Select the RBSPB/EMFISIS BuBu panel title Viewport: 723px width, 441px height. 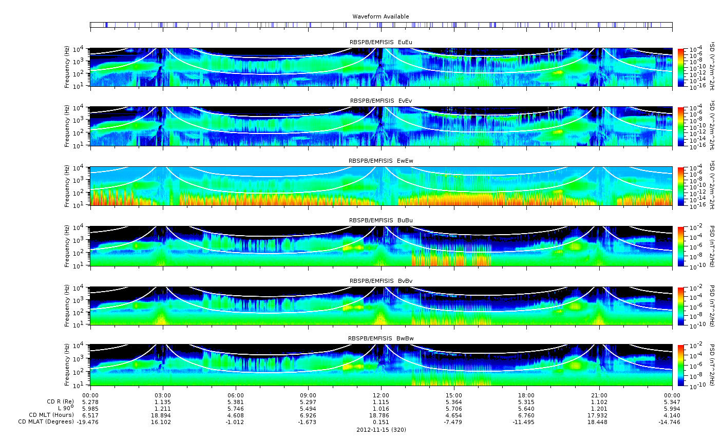point(380,220)
